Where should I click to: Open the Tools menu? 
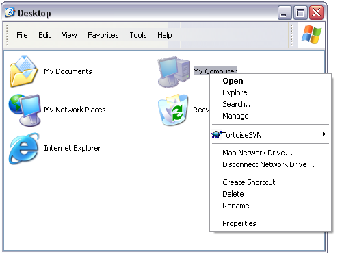point(138,35)
